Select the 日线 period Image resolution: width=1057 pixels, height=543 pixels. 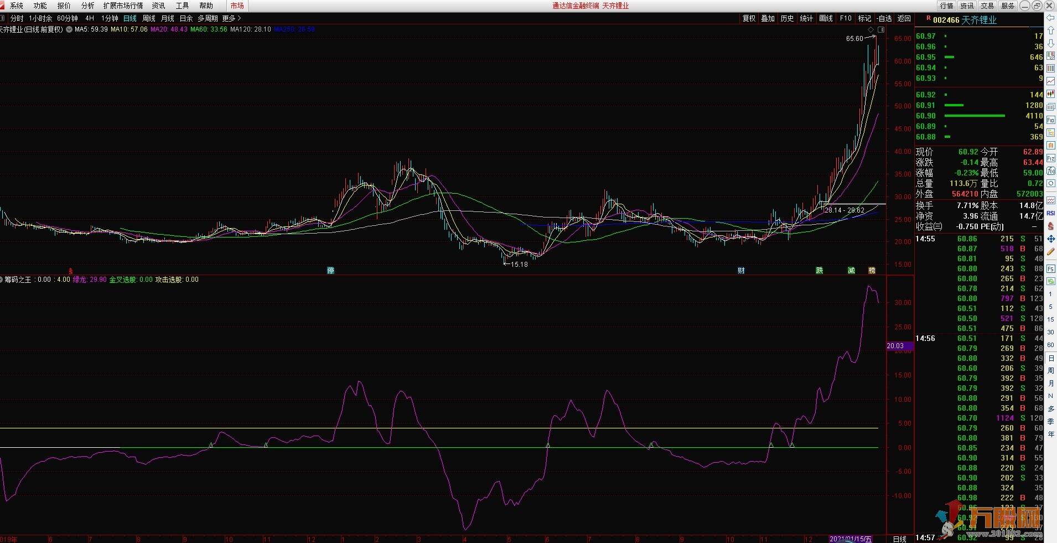(x=130, y=18)
